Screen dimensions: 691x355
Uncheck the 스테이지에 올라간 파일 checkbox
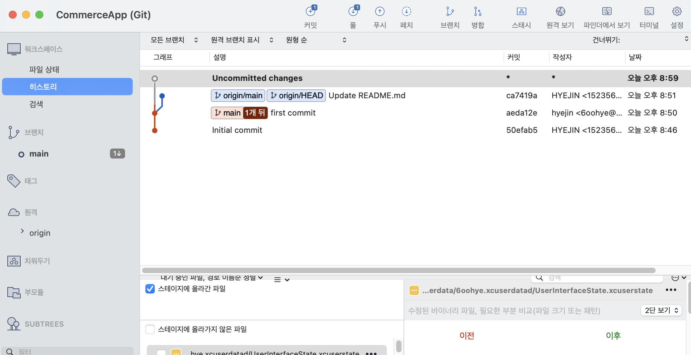[150, 289]
